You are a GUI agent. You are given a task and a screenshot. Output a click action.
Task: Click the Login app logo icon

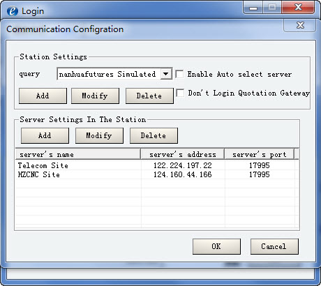13,11
